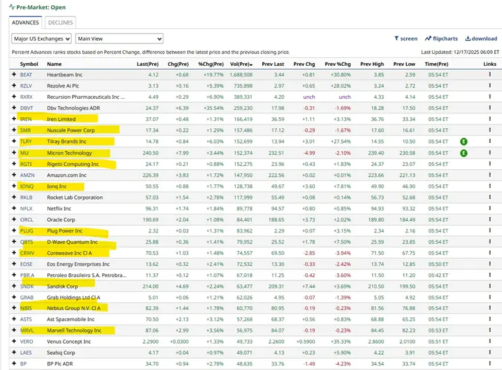Open links menu for Tilray Brands row
The width and height of the screenshot is (502, 370).
tap(490, 141)
